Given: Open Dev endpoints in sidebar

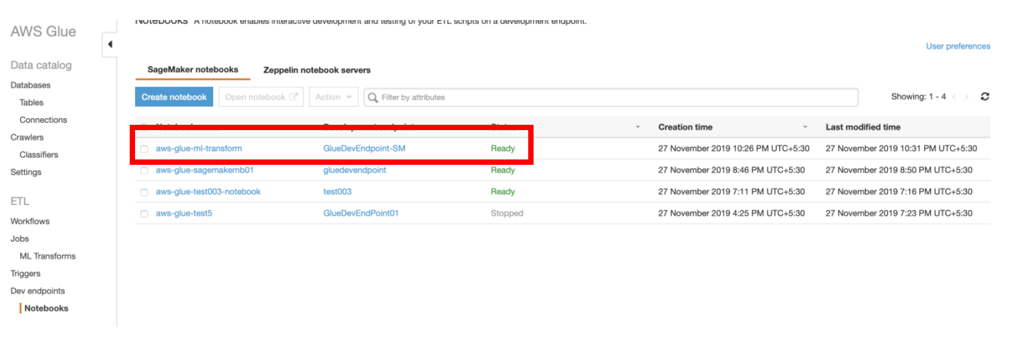Looking at the screenshot, I should 37,291.
